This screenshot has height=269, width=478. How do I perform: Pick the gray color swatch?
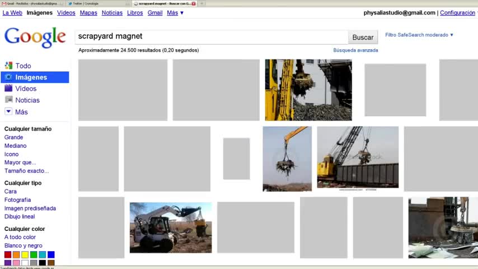[34, 263]
